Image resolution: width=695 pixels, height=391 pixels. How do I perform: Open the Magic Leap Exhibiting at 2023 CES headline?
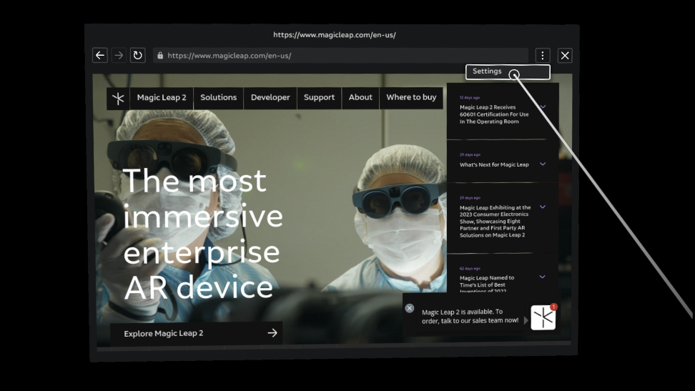point(495,221)
